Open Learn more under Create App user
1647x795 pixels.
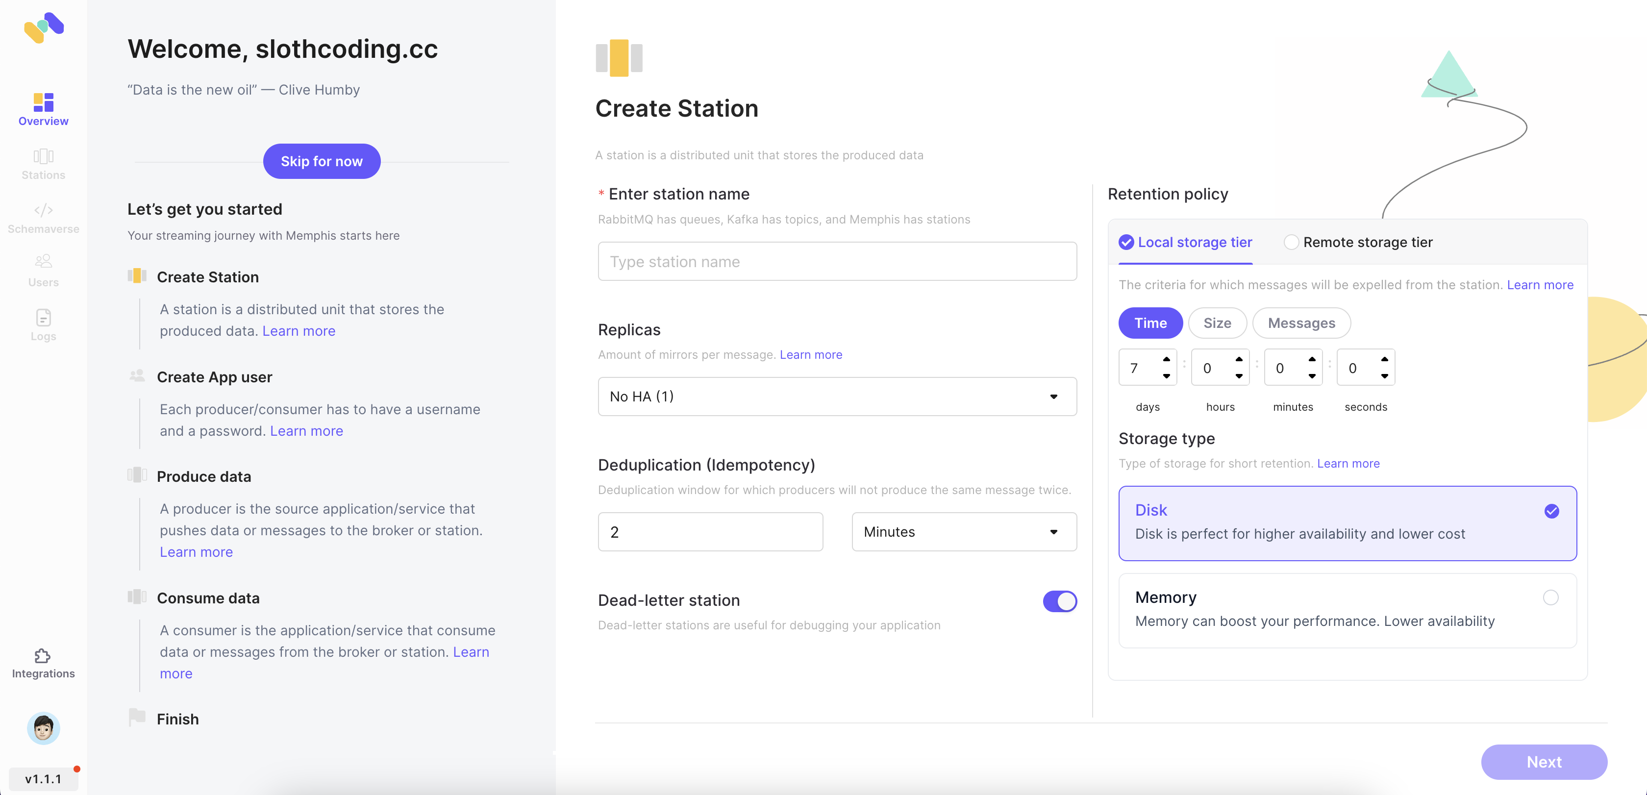306,431
